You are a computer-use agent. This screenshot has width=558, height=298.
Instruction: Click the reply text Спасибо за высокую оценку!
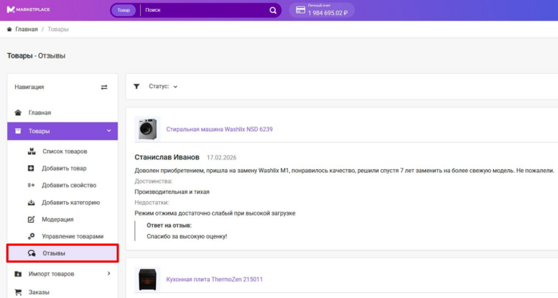[187, 236]
